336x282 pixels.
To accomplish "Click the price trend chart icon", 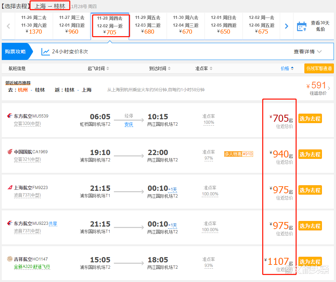I will click(x=45, y=52).
